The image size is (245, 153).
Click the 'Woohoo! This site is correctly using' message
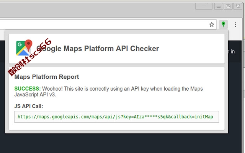click(x=109, y=91)
